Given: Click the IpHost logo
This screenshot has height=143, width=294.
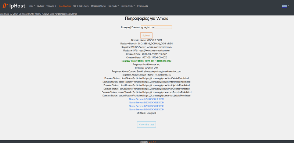Looking at the screenshot, I should (14, 6).
